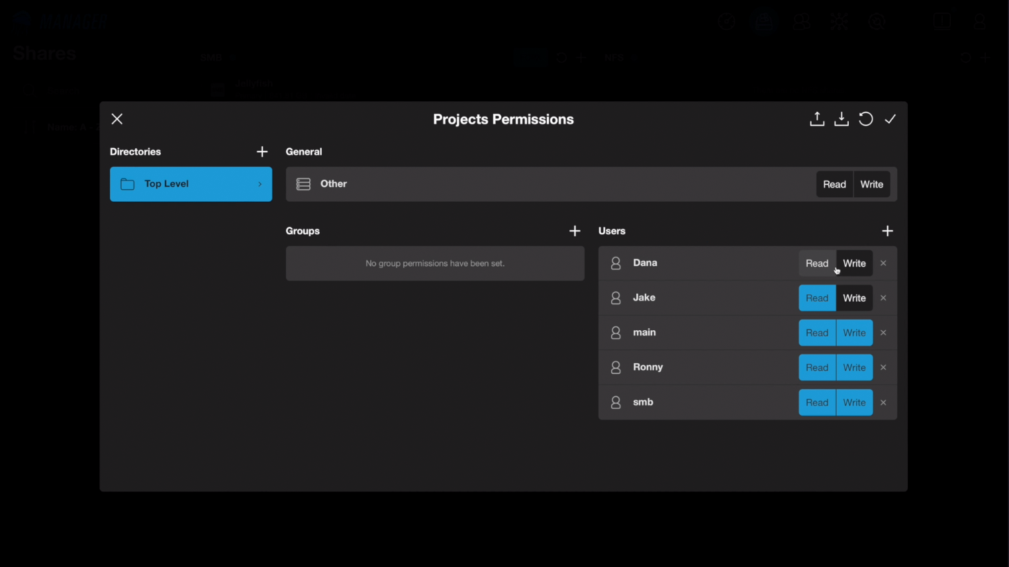This screenshot has width=1009, height=567.
Task: Toggle Write permission for smb user
Action: coord(855,403)
